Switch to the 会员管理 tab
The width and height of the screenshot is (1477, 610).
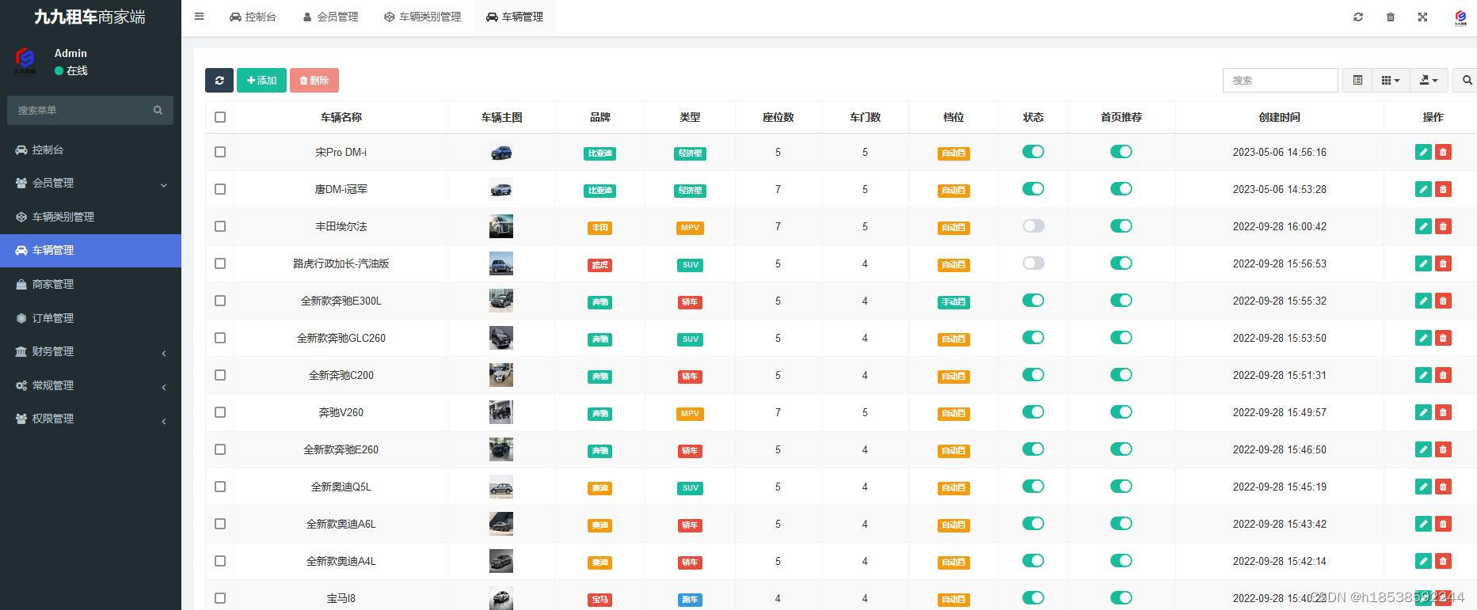330,17
